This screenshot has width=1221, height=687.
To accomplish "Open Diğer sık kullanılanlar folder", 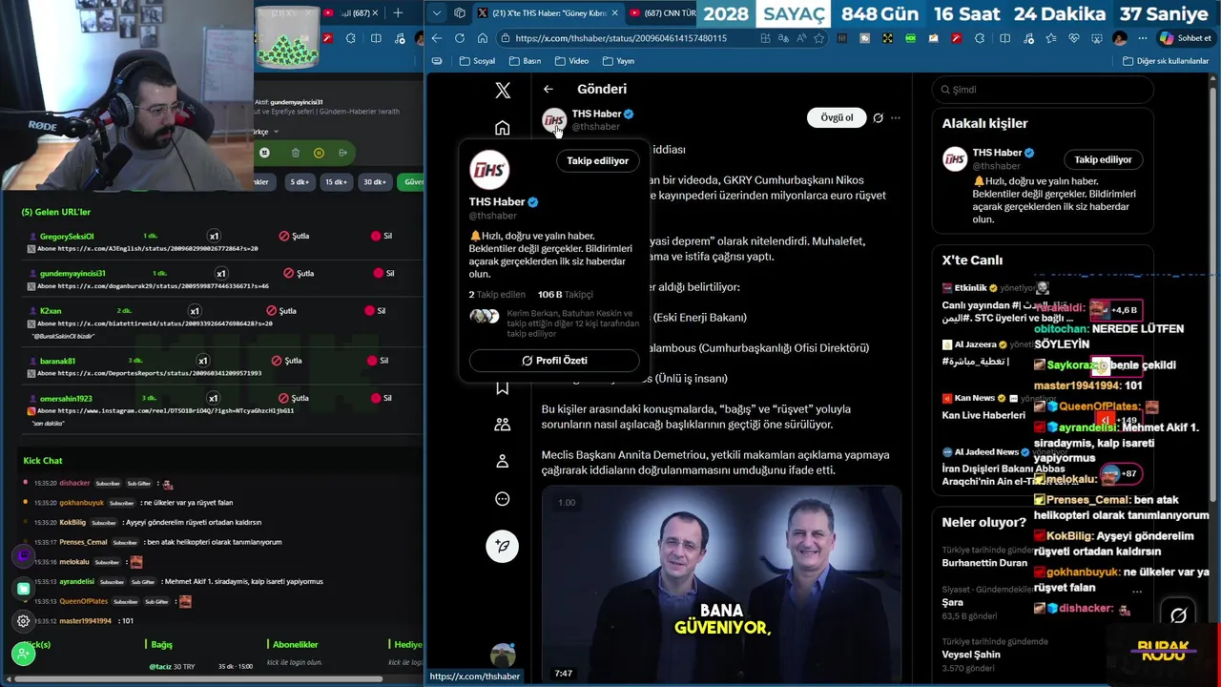I will point(1165,61).
